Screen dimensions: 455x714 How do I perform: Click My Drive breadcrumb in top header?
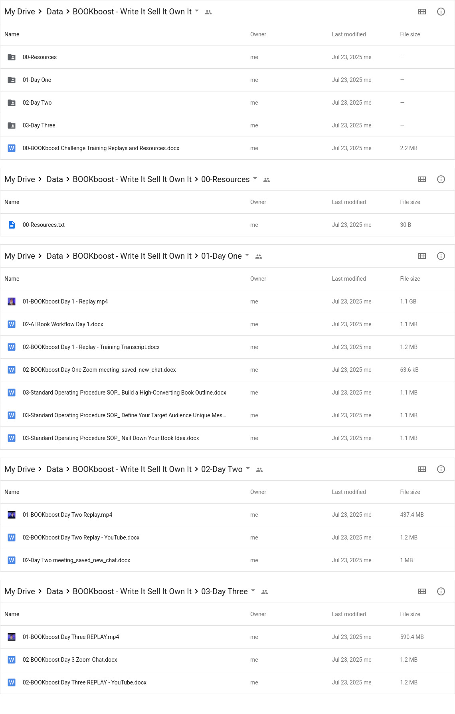coord(20,12)
